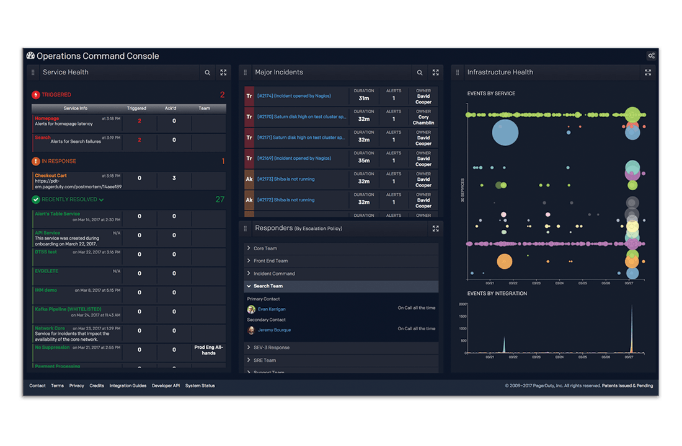
Task: Expand Major Incidents panel to fullscreen
Action: click(x=435, y=72)
